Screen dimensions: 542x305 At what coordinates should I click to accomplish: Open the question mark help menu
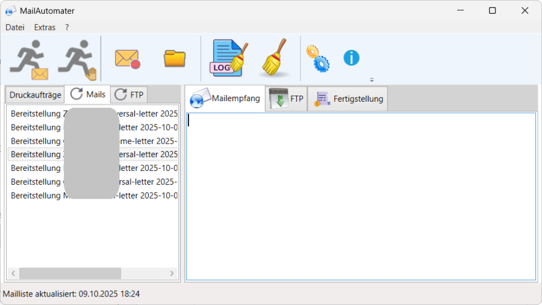coord(67,27)
